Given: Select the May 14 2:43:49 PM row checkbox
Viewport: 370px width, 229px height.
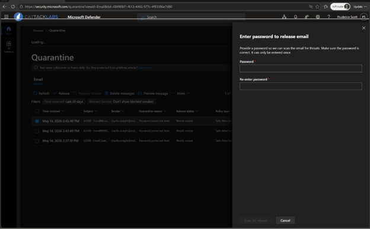Looking at the screenshot, I should point(37,131).
